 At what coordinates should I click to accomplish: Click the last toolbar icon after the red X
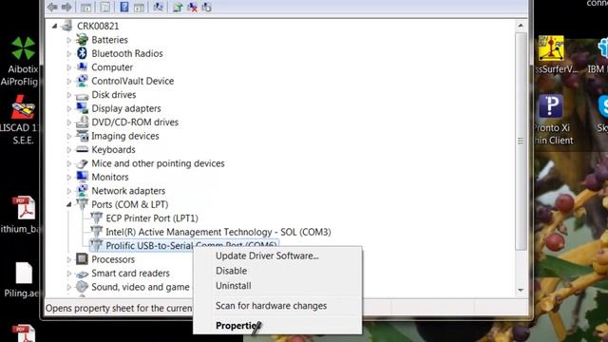pyautogui.click(x=207, y=7)
